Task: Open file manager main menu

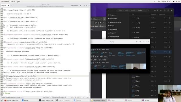Action: (161, 10)
